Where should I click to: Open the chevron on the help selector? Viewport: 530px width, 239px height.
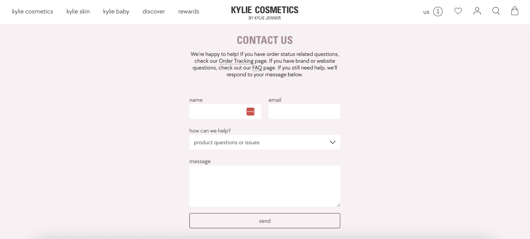(332, 142)
